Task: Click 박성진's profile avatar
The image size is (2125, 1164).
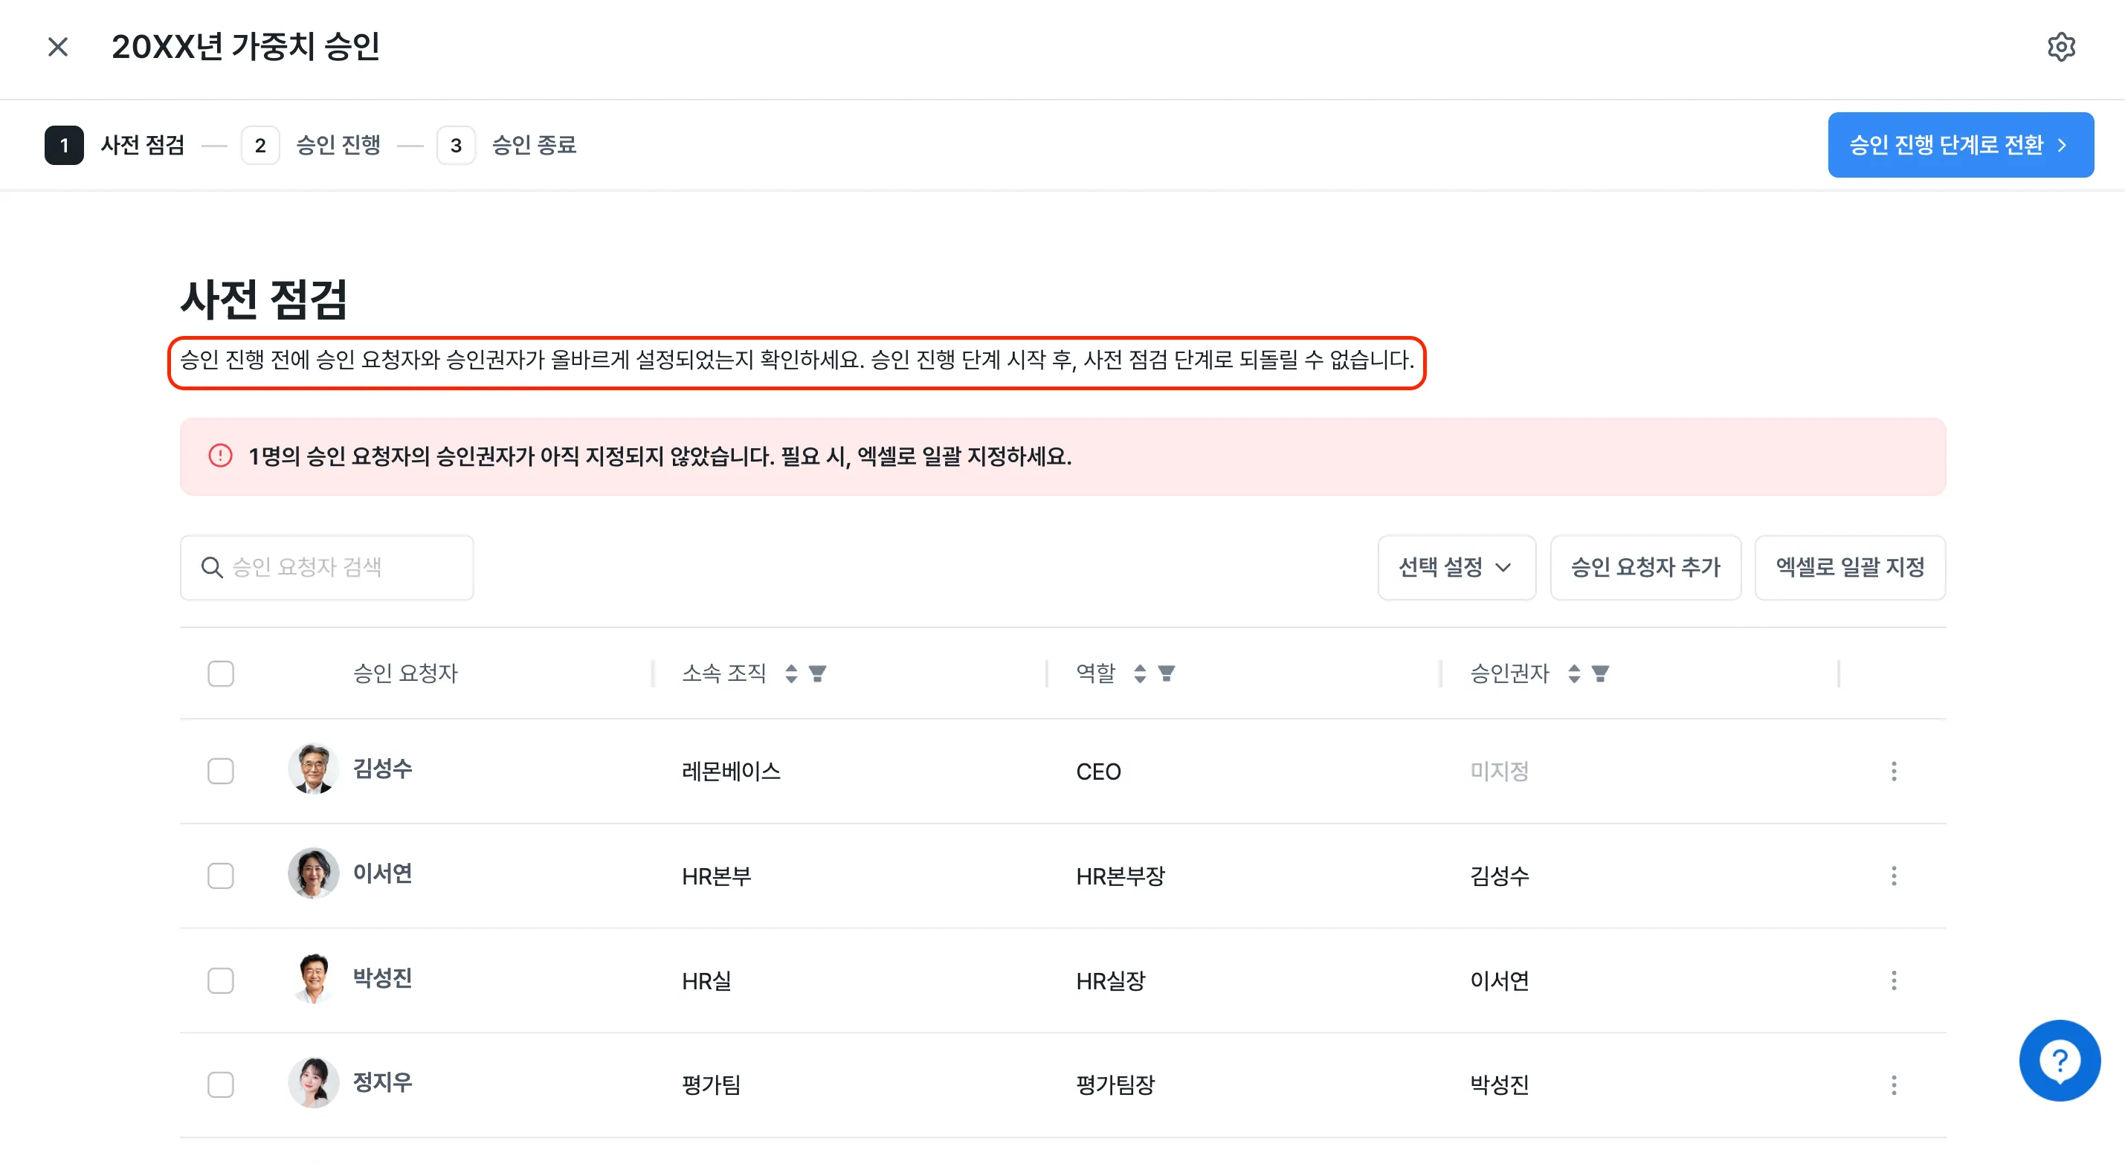Action: point(314,978)
